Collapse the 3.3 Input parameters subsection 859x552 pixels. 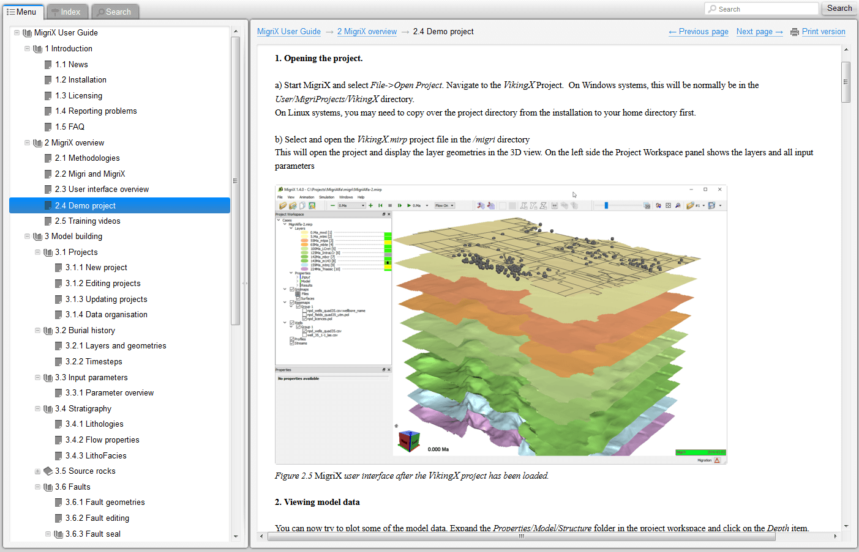pos(37,378)
